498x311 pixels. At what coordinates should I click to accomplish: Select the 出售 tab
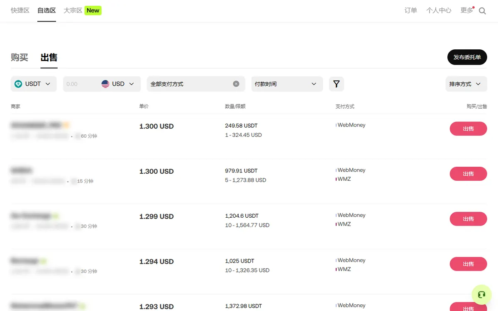pyautogui.click(x=49, y=57)
